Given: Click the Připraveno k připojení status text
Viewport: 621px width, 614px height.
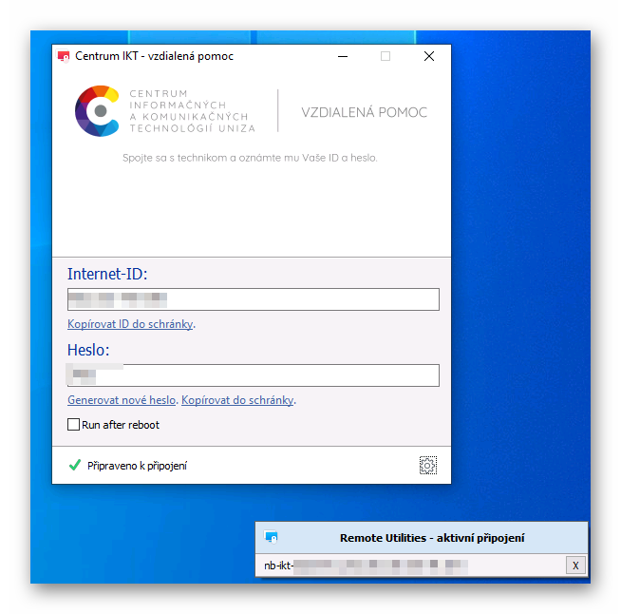Looking at the screenshot, I should [138, 466].
